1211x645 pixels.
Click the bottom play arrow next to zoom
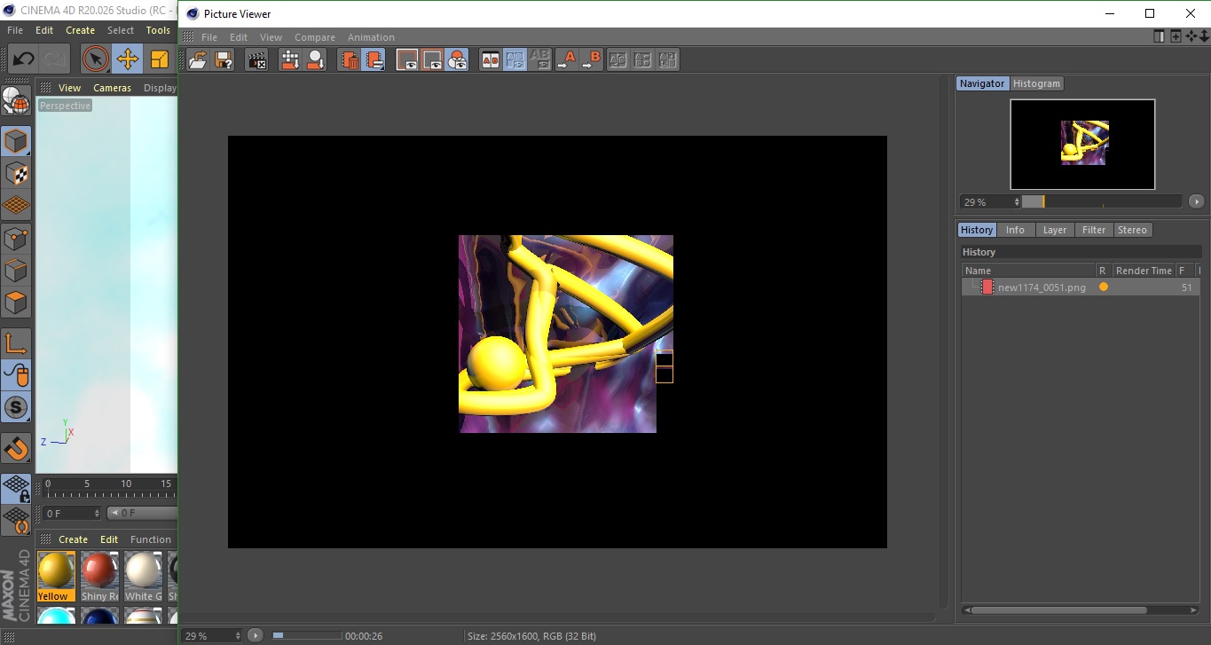[256, 635]
